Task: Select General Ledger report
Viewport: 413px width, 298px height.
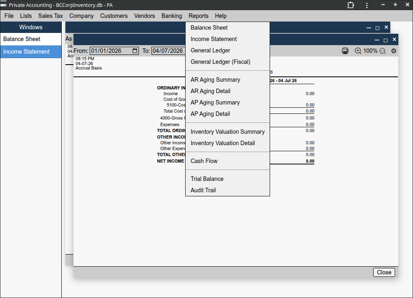Action: (x=227, y=50)
